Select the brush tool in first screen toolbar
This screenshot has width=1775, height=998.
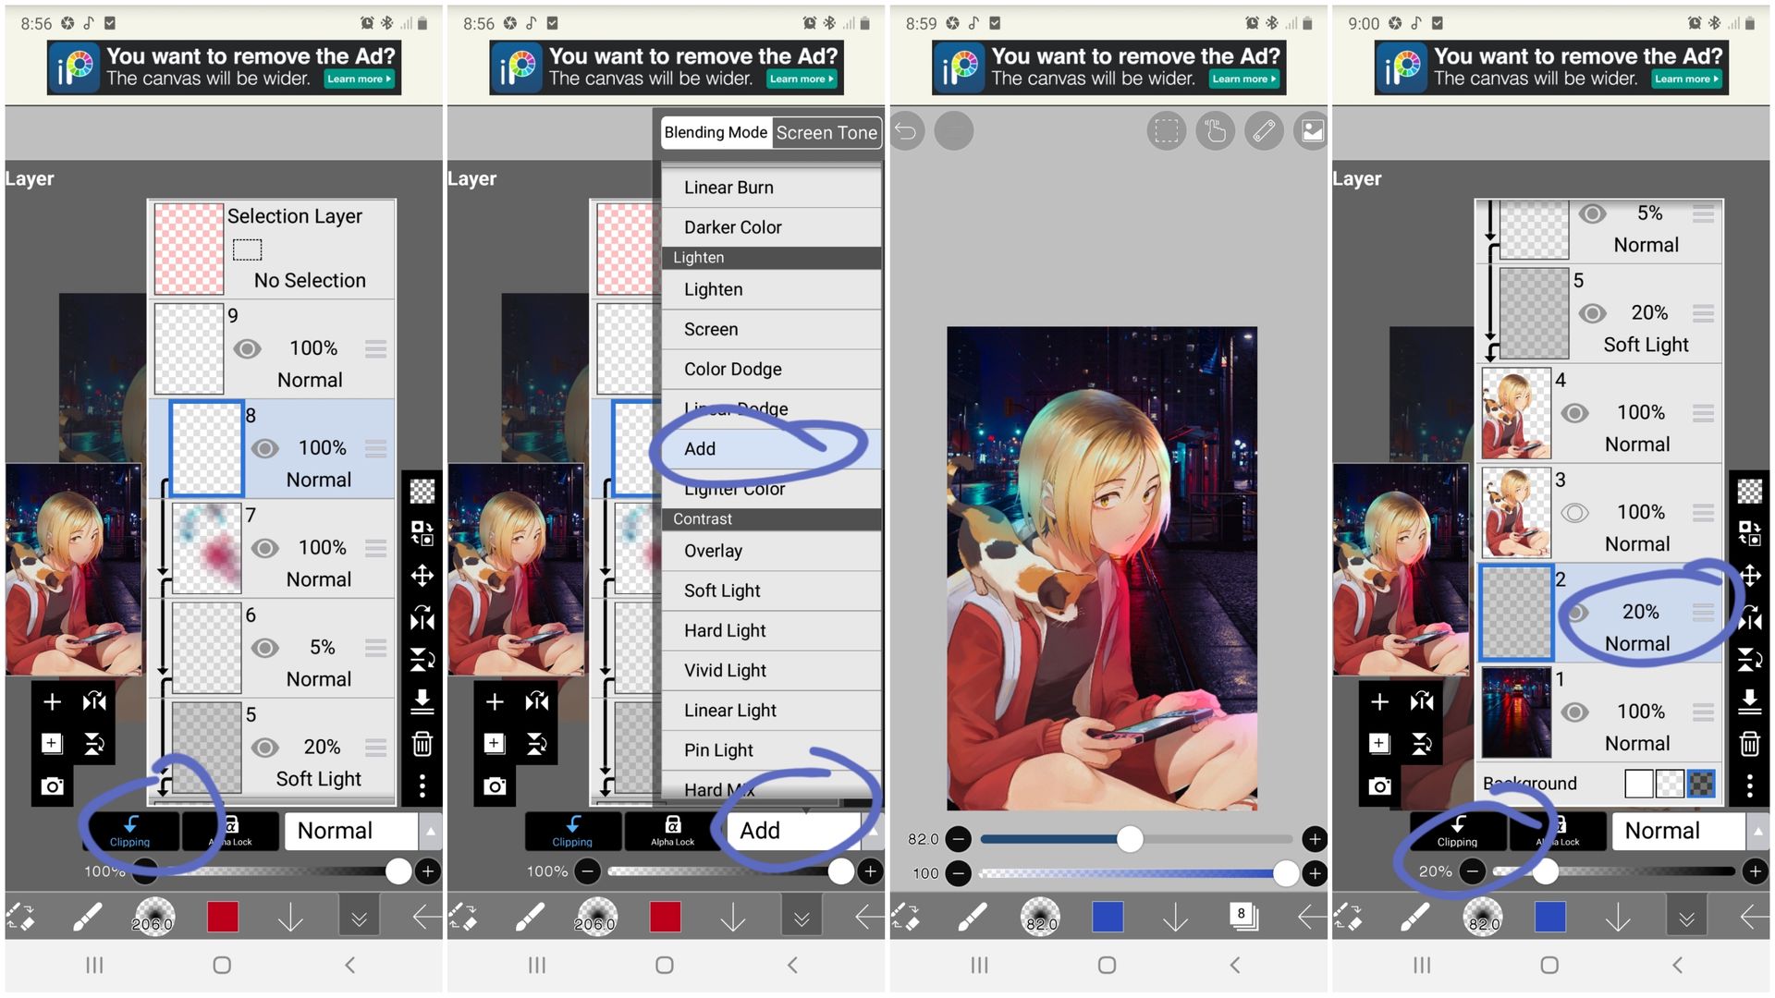(x=87, y=918)
